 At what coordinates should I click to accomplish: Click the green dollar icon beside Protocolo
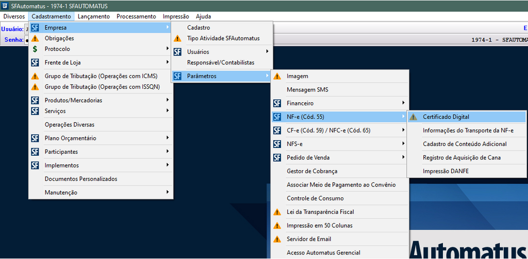tap(35, 49)
